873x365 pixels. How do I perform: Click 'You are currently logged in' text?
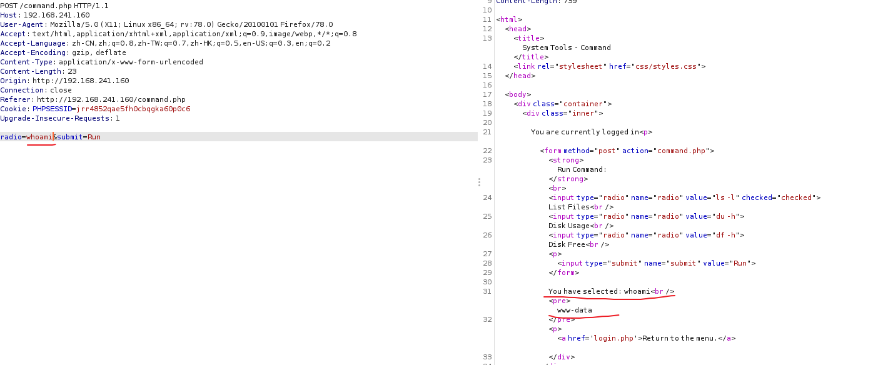pos(585,132)
